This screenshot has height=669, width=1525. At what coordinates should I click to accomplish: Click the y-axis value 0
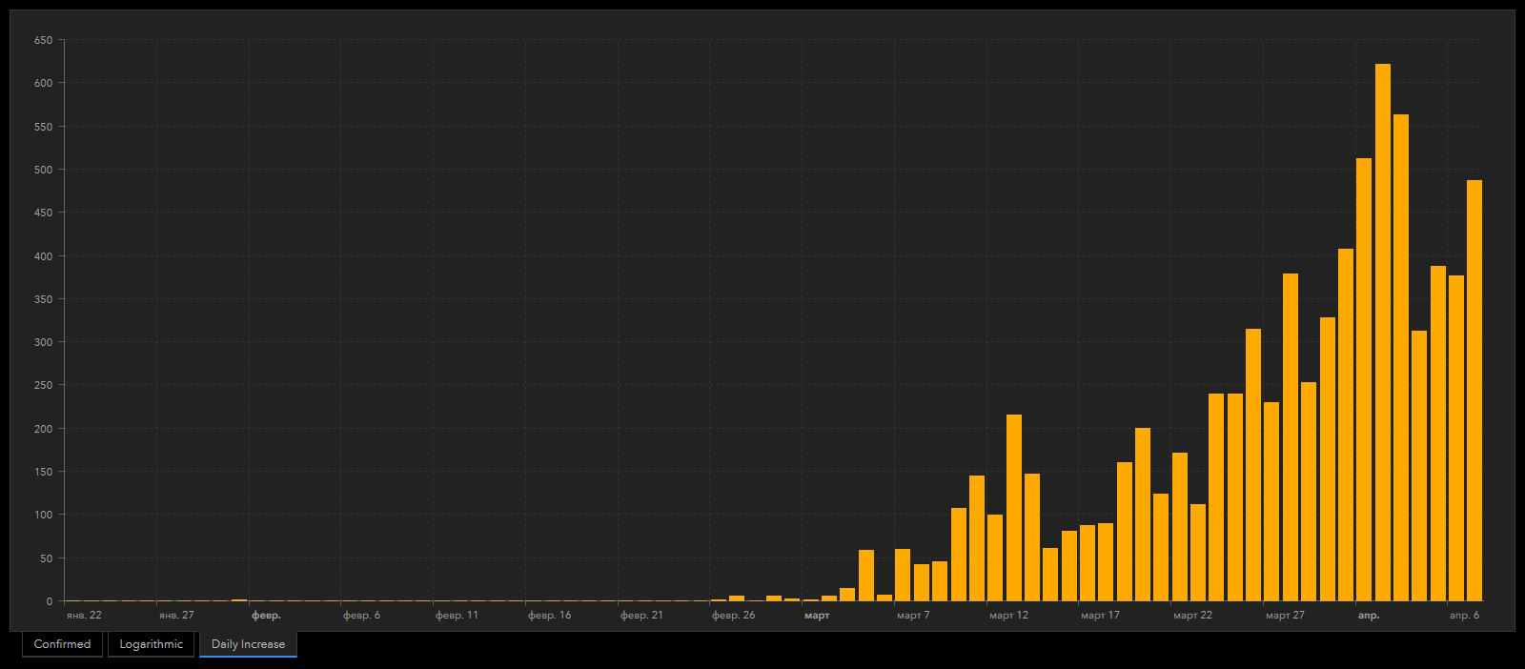tap(50, 601)
